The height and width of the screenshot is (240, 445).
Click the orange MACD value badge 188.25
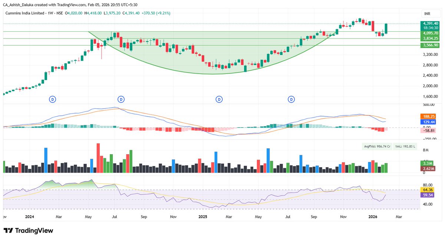coord(428,116)
